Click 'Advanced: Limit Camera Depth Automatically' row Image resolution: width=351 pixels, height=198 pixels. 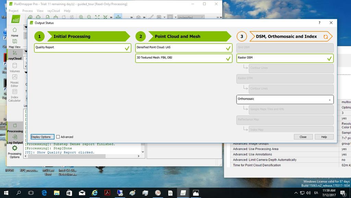coord(265,160)
